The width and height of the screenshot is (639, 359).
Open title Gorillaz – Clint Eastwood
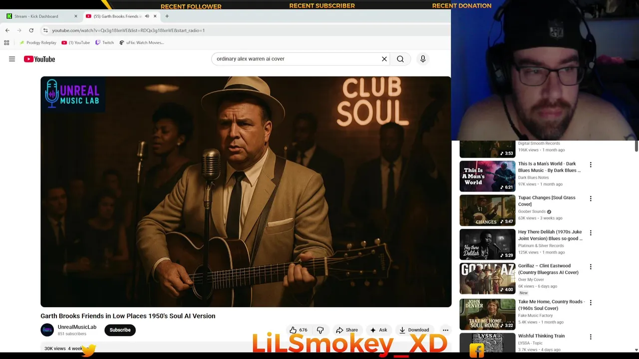[x=548, y=269]
